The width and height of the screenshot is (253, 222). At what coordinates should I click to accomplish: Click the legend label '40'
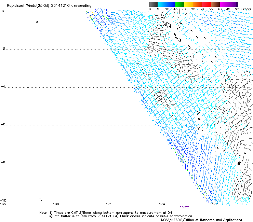219,9
